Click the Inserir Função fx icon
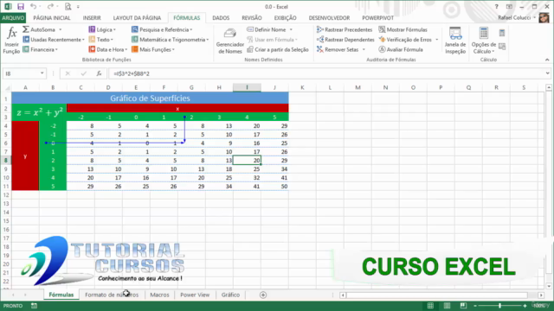The image size is (554, 311). tap(11, 34)
